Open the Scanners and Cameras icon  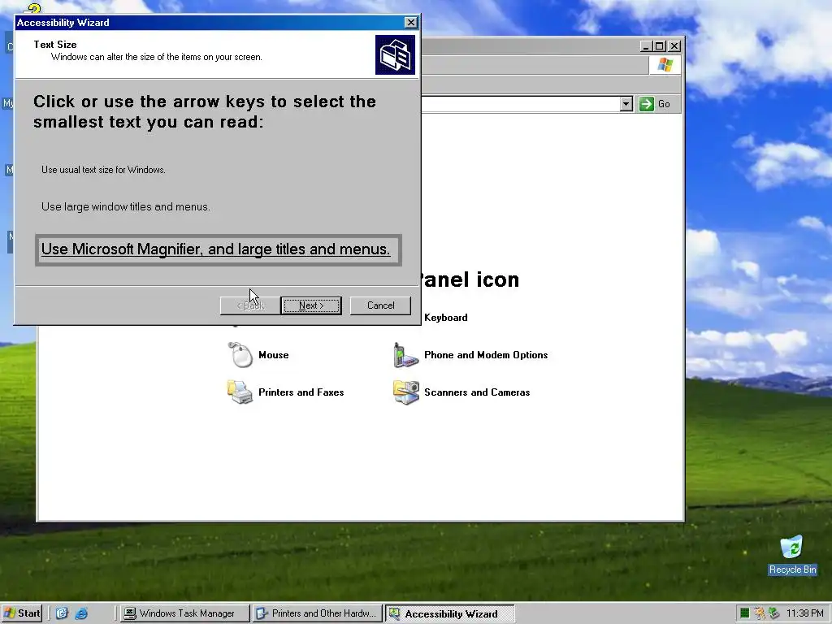pos(406,392)
